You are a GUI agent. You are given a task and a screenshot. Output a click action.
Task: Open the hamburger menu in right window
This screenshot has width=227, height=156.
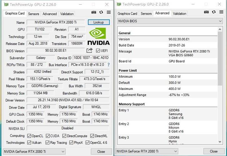pyautogui.click(x=221, y=12)
